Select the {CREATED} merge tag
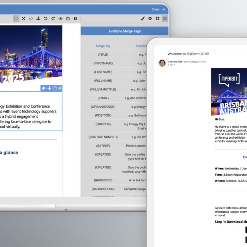The height and width of the screenshot is (247, 247). [103, 155]
